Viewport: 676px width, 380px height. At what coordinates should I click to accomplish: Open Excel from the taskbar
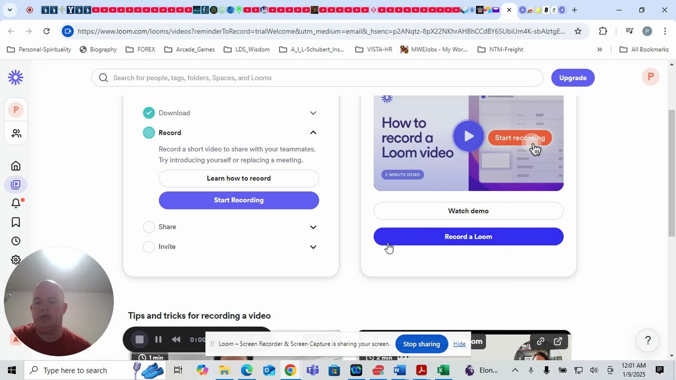tap(443, 370)
